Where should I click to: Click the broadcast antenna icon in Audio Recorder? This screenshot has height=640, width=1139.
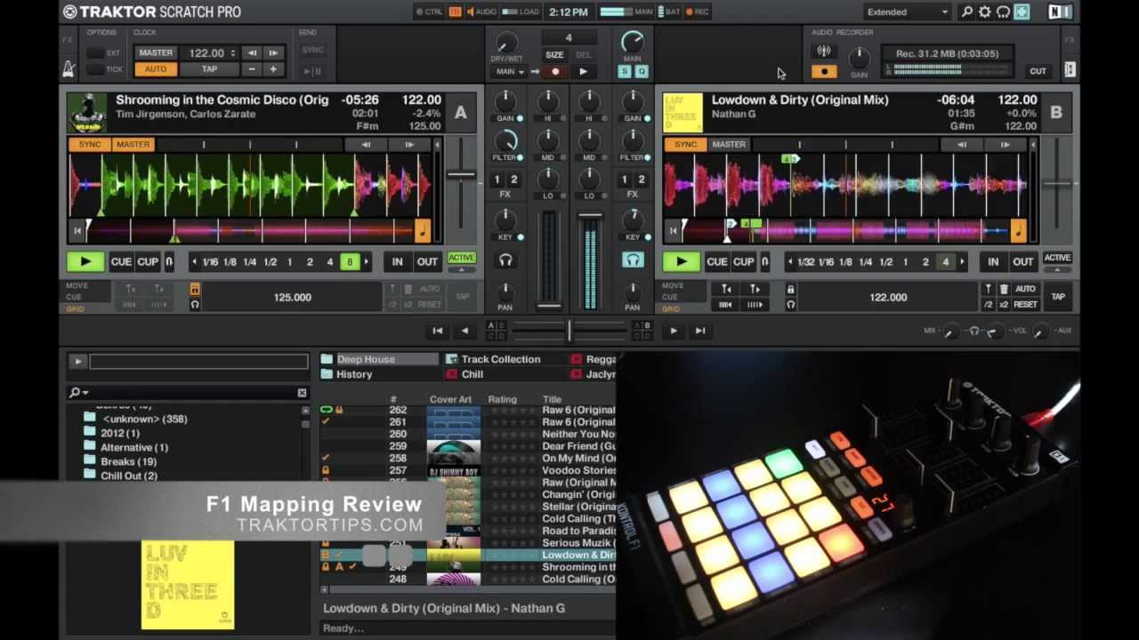click(x=824, y=52)
